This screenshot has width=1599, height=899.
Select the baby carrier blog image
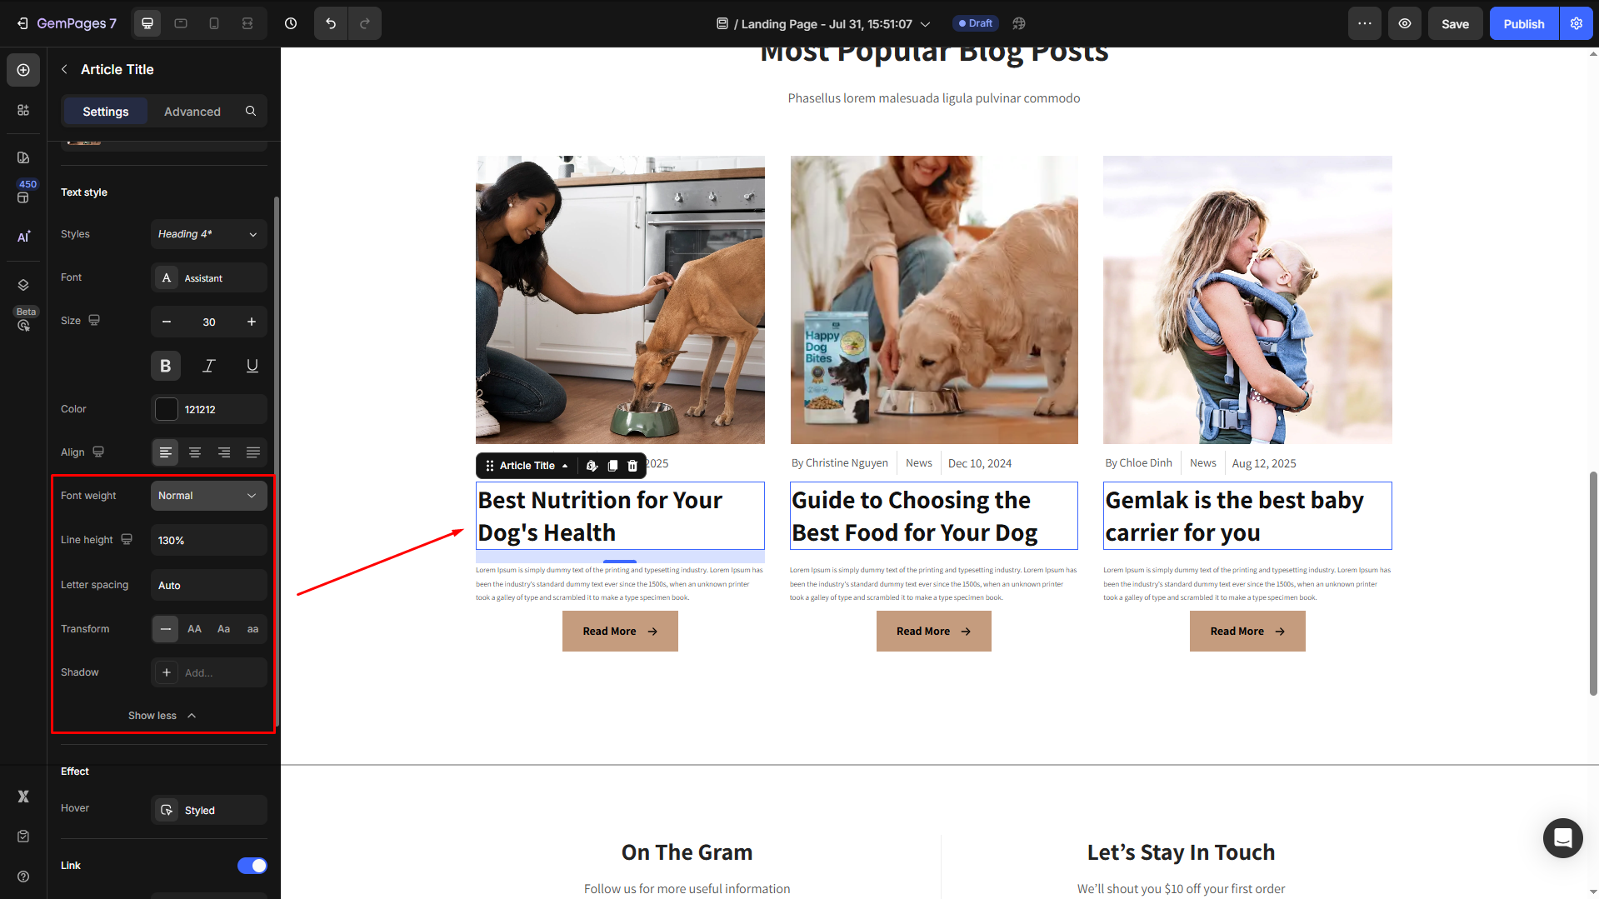point(1247,300)
